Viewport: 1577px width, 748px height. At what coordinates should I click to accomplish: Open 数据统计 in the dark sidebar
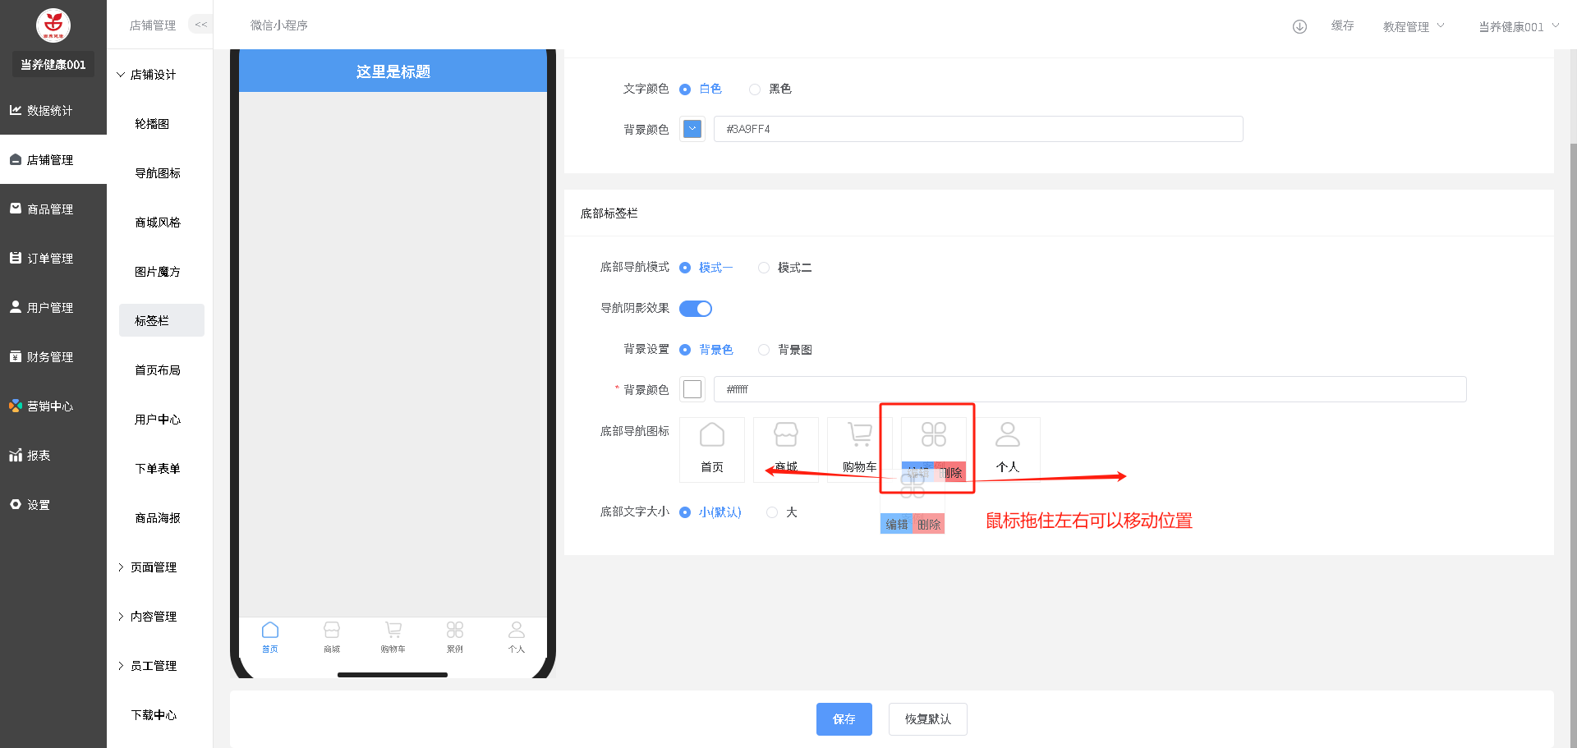(49, 110)
